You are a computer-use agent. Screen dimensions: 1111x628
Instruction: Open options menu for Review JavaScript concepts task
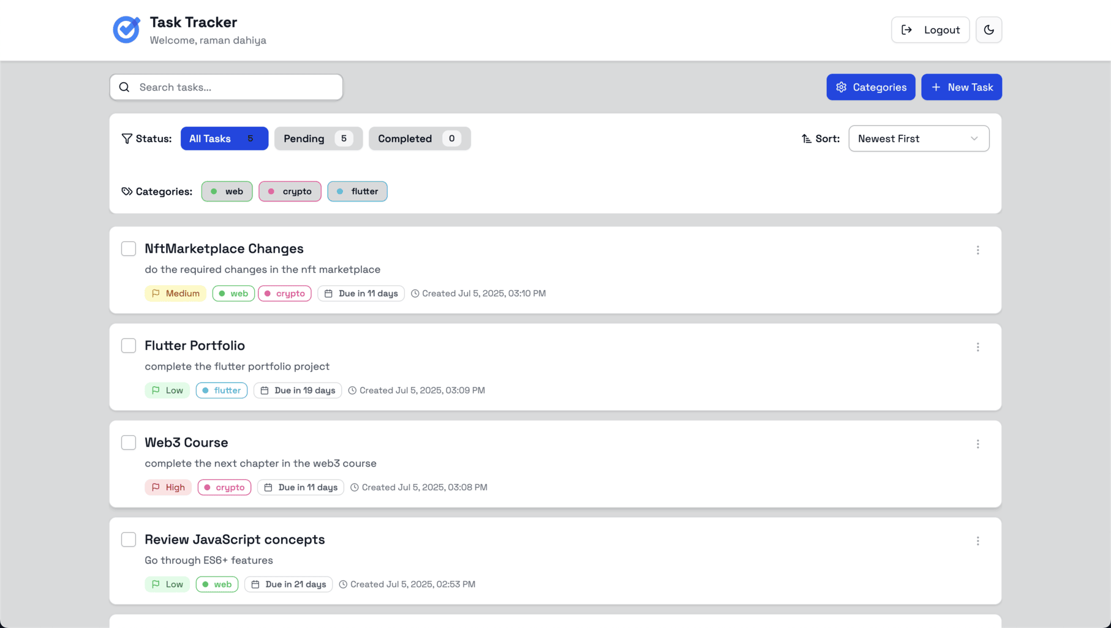click(977, 541)
